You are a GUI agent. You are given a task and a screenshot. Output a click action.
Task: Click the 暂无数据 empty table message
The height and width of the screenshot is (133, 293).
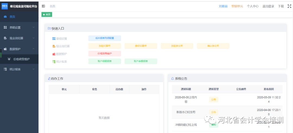pyautogui.click(x=104, y=118)
